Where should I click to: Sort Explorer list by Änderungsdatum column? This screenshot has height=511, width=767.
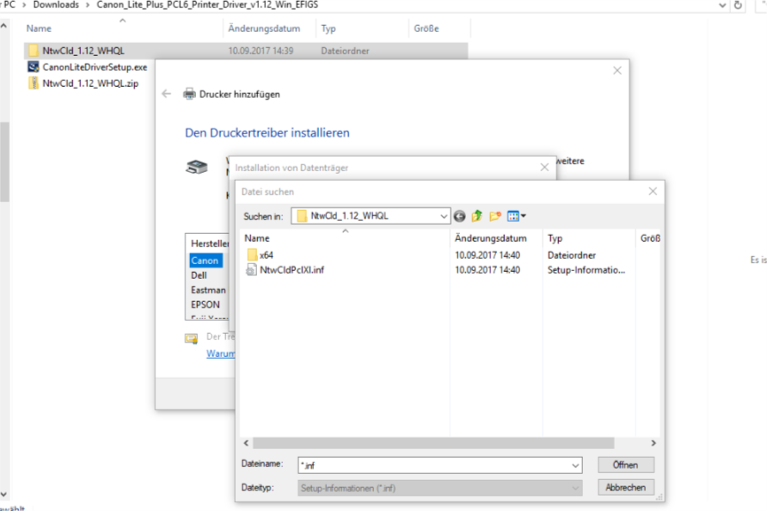pyautogui.click(x=269, y=28)
